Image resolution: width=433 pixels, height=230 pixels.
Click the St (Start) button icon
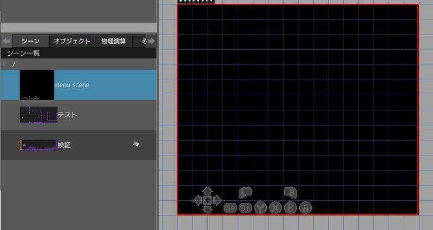(245, 208)
